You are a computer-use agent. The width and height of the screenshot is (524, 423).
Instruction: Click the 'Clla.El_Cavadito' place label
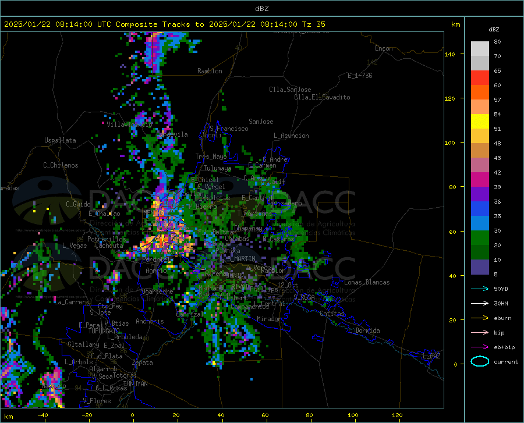point(322,97)
